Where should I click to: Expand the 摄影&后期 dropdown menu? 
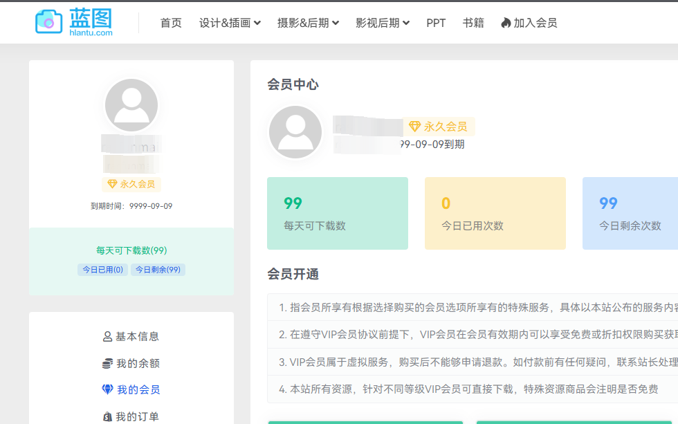pyautogui.click(x=308, y=23)
